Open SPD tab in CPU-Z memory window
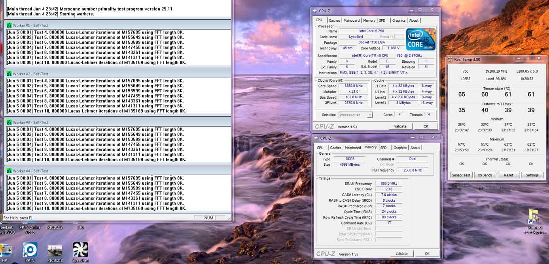This screenshot has height=264, width=549. coord(383,148)
